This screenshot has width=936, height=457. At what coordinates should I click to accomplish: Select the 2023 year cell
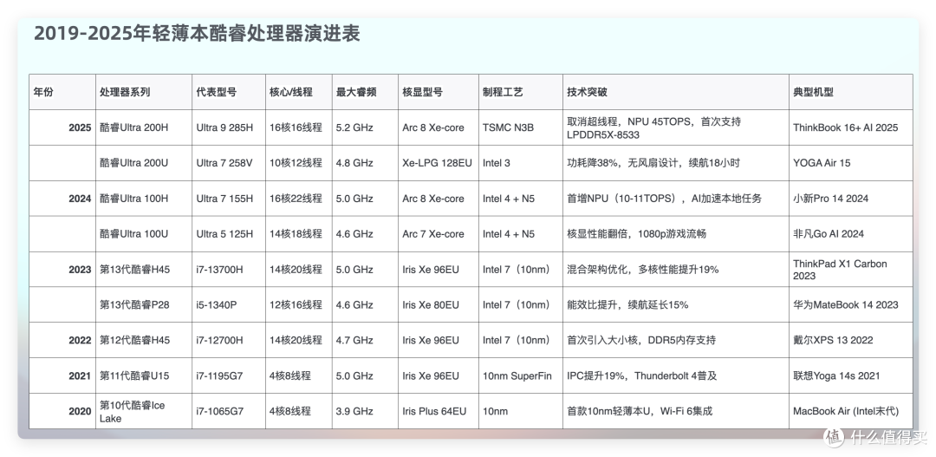click(x=62, y=270)
